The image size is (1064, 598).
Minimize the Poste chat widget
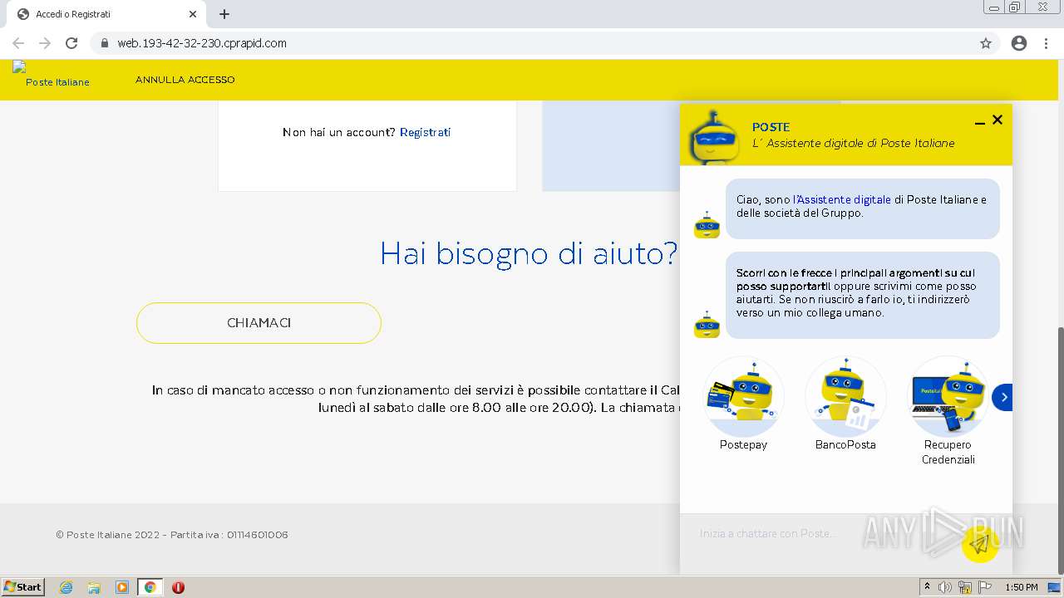pos(979,122)
